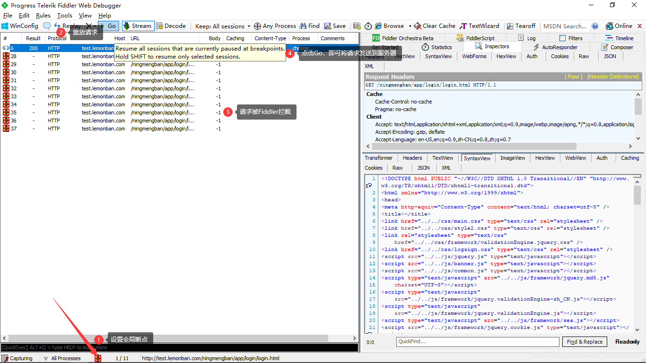646x363 pixels.
Task: Focus the MSDN Search field
Action: coord(564,26)
